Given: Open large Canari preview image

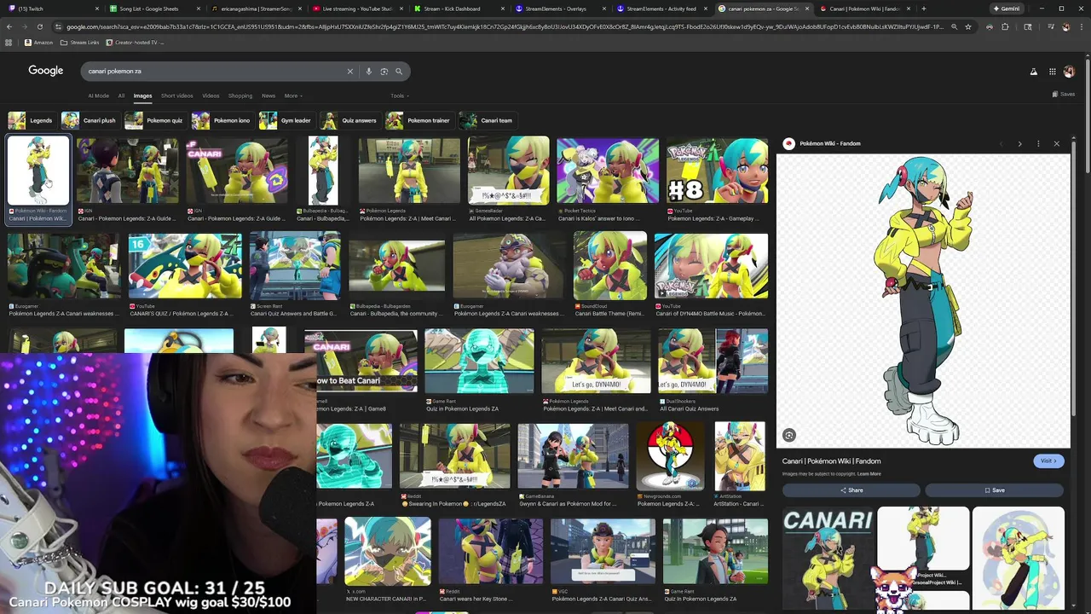Looking at the screenshot, I should point(923,300).
